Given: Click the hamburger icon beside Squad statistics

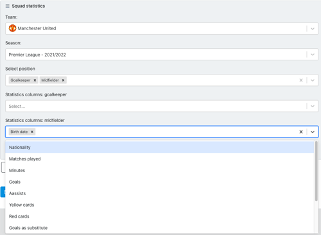Looking at the screenshot, I should click(8, 6).
